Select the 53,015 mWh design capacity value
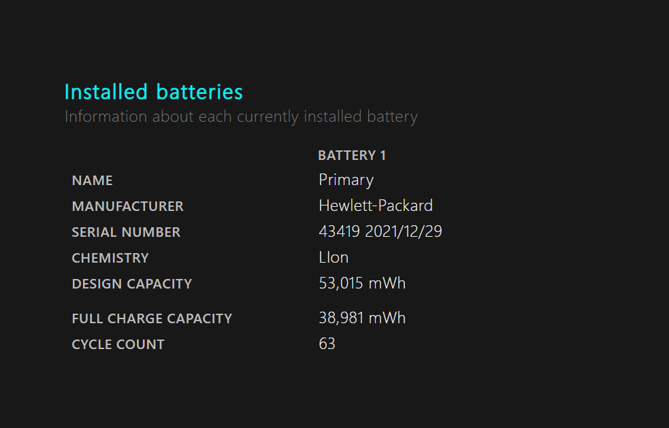Screen dimensions: 669x428 pos(362,283)
